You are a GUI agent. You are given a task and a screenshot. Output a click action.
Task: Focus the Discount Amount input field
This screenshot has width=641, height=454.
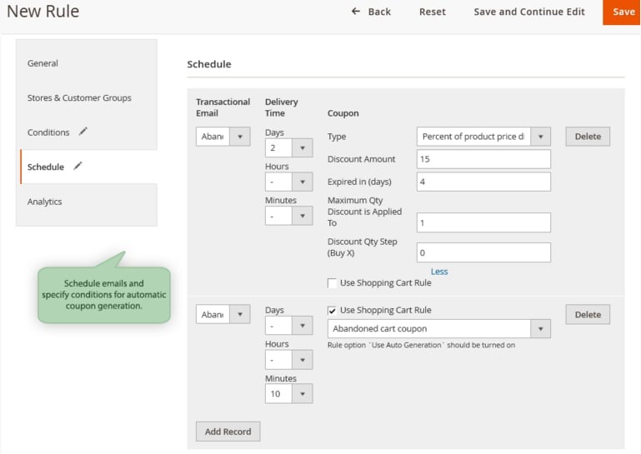pyautogui.click(x=483, y=159)
